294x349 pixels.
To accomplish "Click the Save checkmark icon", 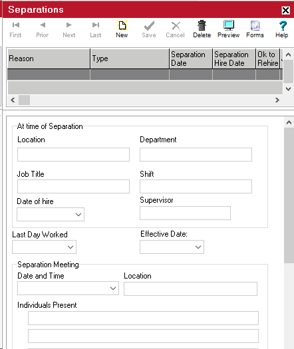I will tap(149, 26).
